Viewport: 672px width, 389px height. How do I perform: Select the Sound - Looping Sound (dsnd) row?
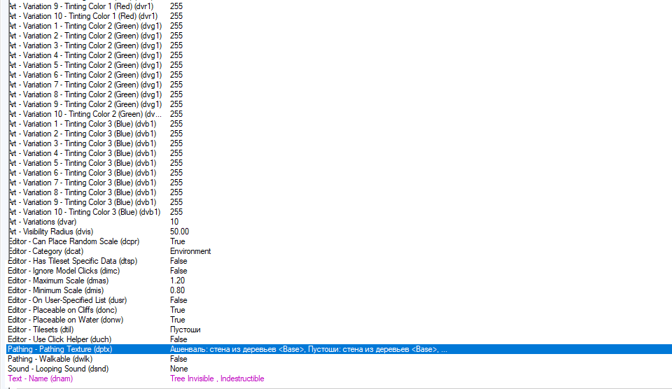pyautogui.click(x=339, y=369)
